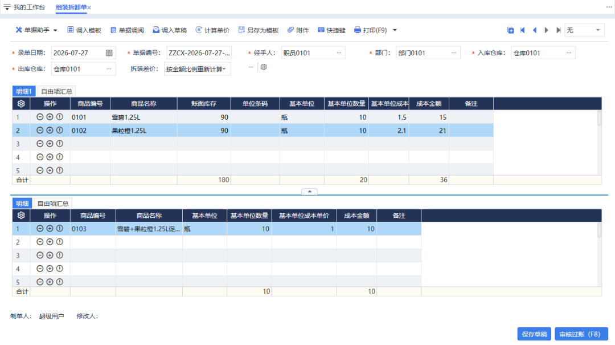Open the 无 dropdown at top right

[584, 30]
